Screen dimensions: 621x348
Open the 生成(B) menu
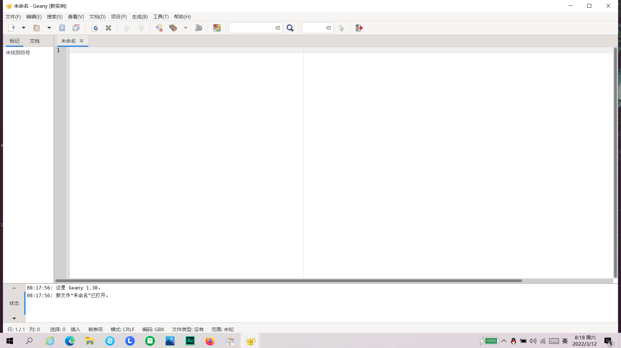coord(140,16)
